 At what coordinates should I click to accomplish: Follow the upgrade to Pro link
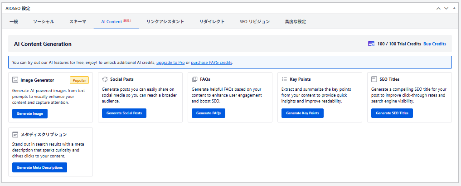170,62
